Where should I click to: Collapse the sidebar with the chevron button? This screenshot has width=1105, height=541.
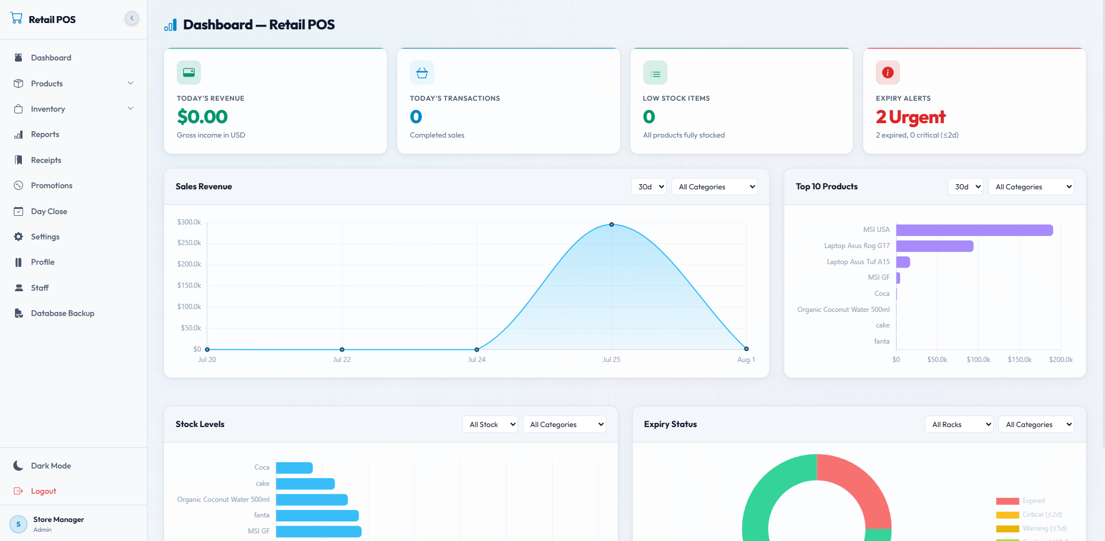click(132, 18)
